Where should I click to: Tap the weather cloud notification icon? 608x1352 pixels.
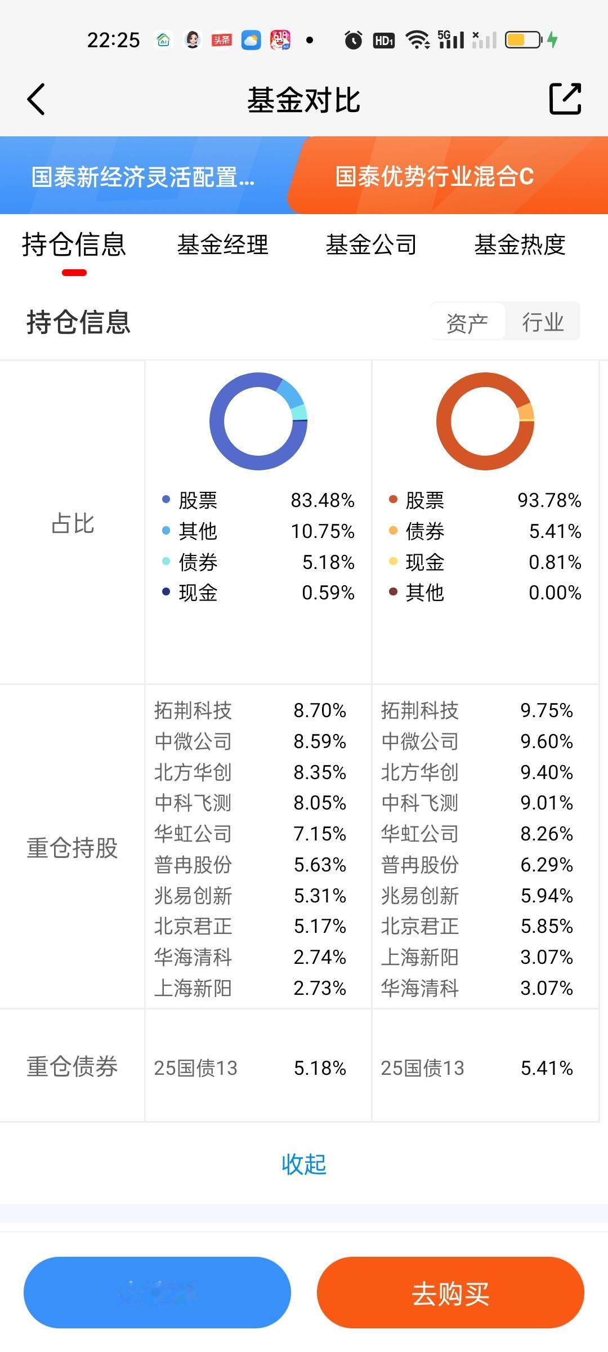tap(251, 40)
